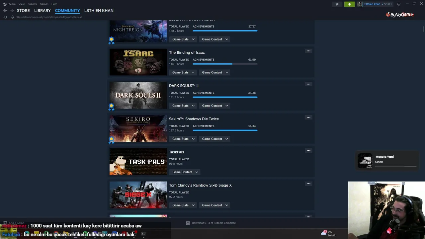
Task: Open the terminal icon on the taskbar
Action: (143, 234)
